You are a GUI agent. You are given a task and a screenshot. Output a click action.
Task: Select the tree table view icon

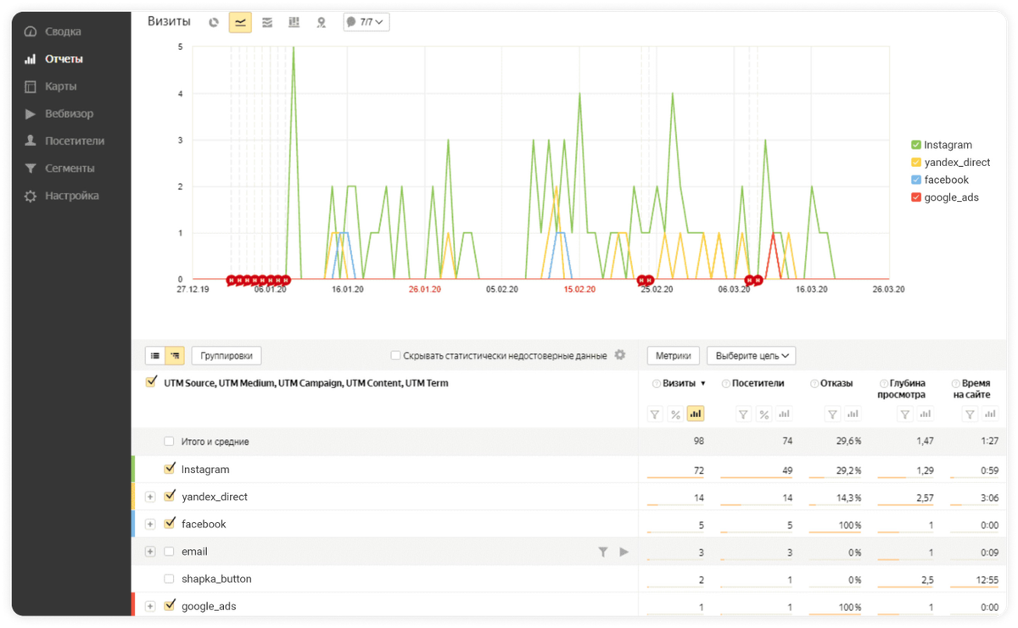pyautogui.click(x=175, y=356)
